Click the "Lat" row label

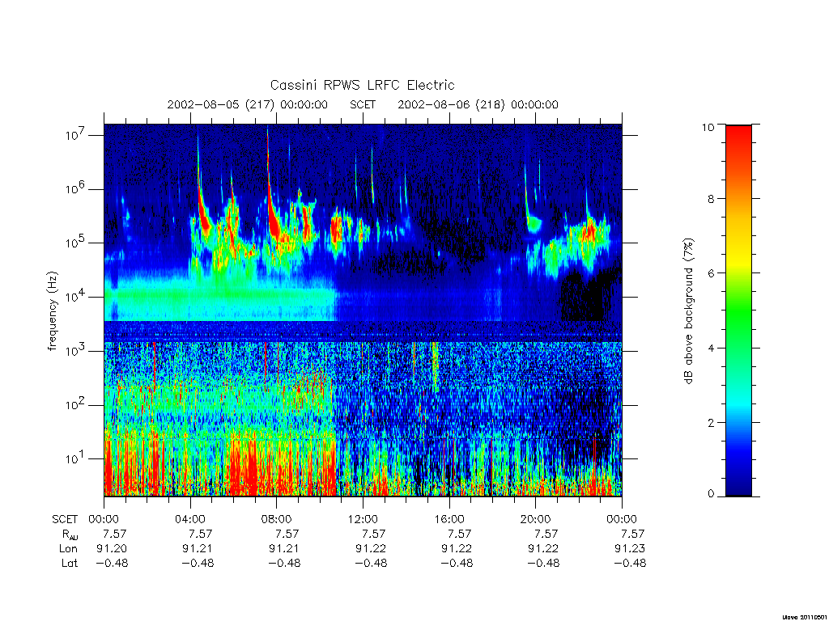coord(70,564)
